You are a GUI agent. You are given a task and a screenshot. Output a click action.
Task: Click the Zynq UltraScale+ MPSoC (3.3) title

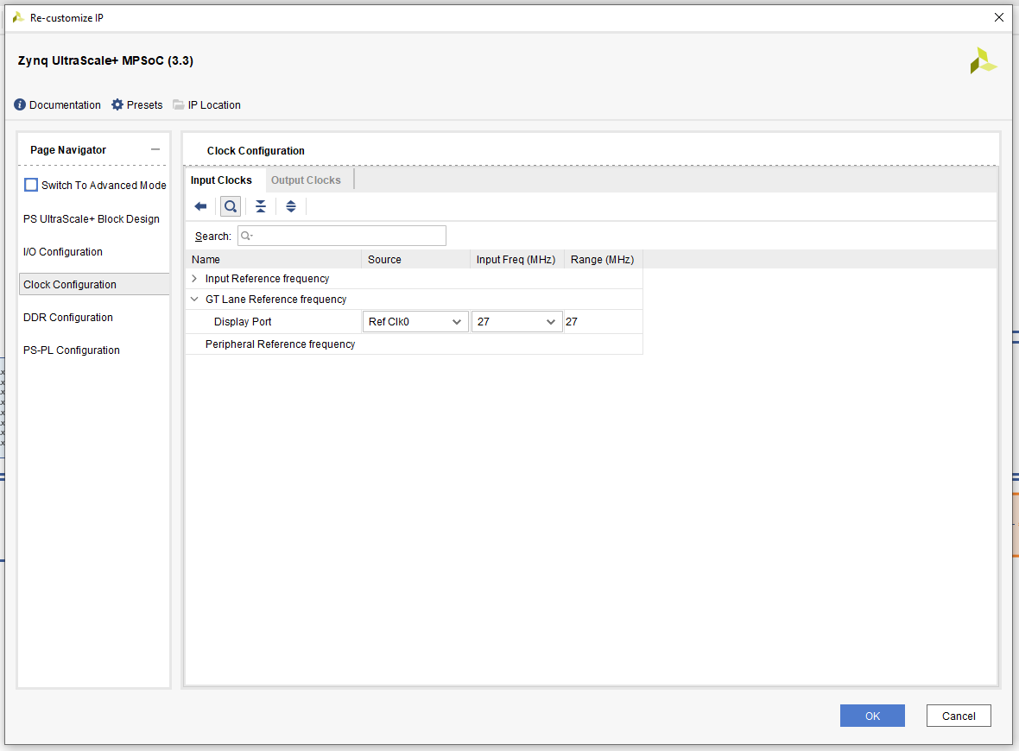coord(105,60)
